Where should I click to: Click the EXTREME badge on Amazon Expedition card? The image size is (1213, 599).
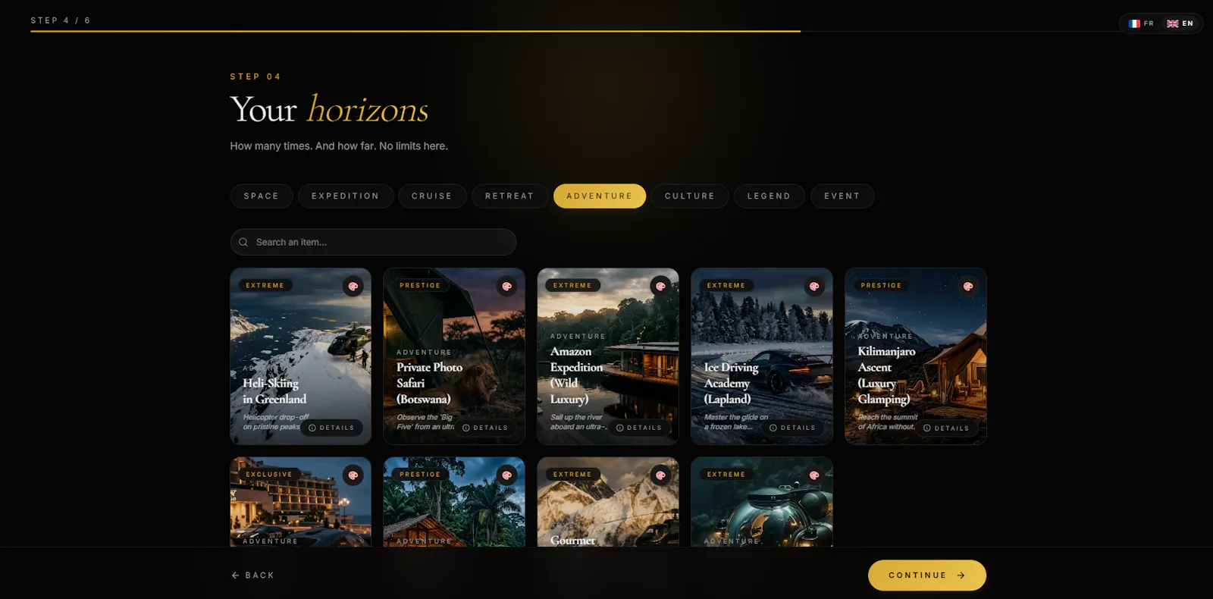pyautogui.click(x=572, y=286)
